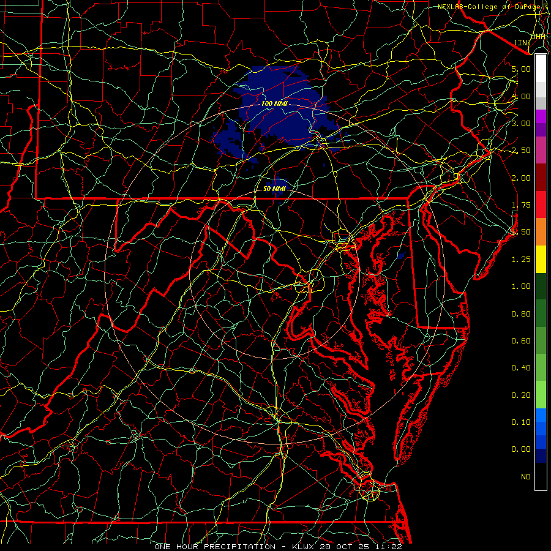Click the '3.00' scale label

(x=521, y=123)
